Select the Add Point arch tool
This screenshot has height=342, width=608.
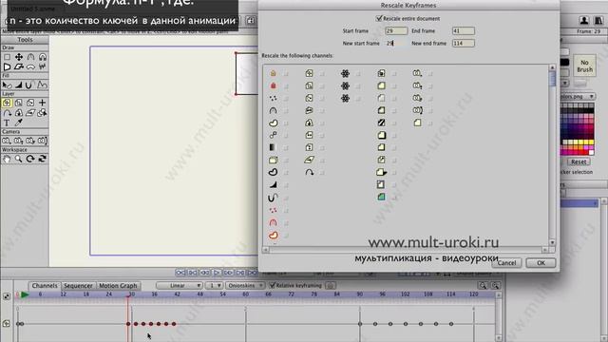30,57
